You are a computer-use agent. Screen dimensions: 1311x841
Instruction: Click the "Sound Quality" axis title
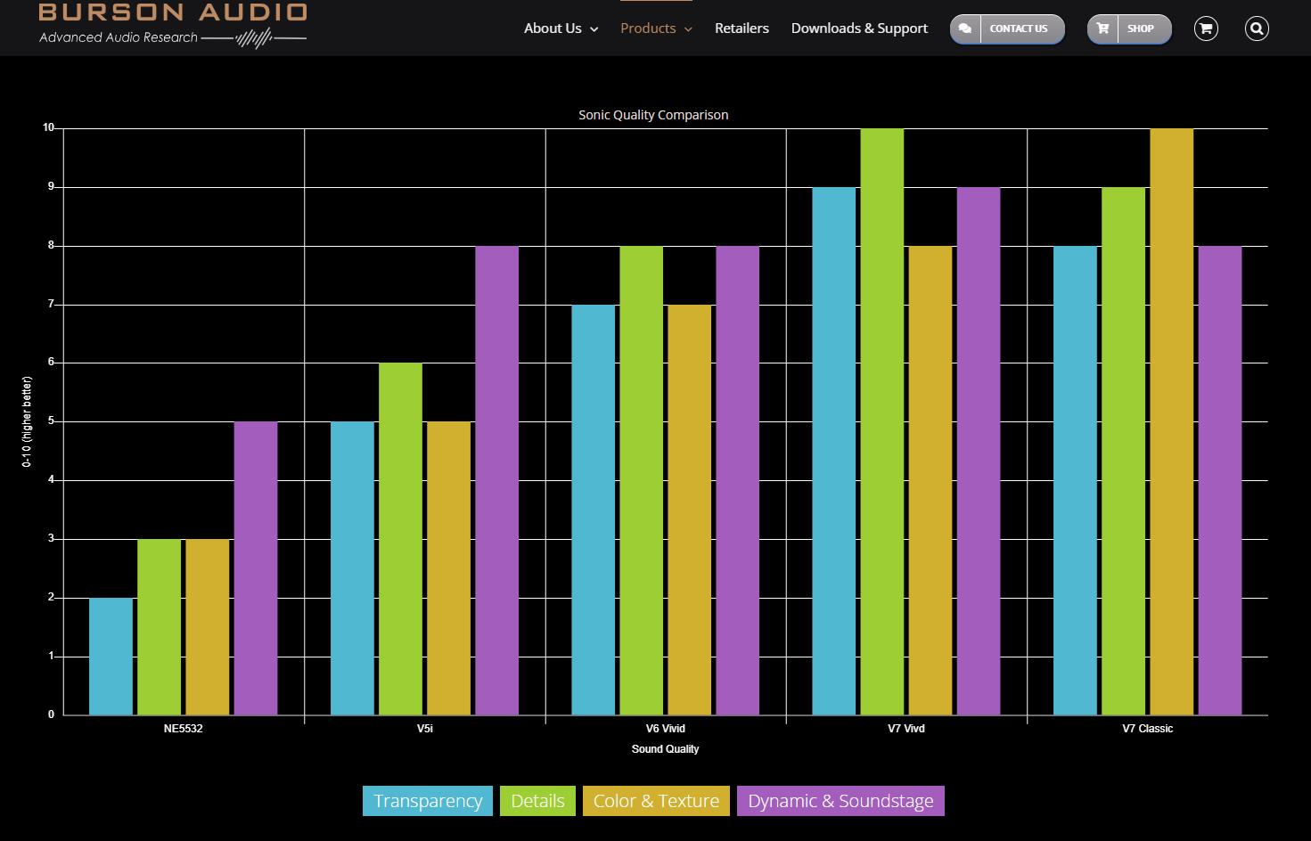666,749
